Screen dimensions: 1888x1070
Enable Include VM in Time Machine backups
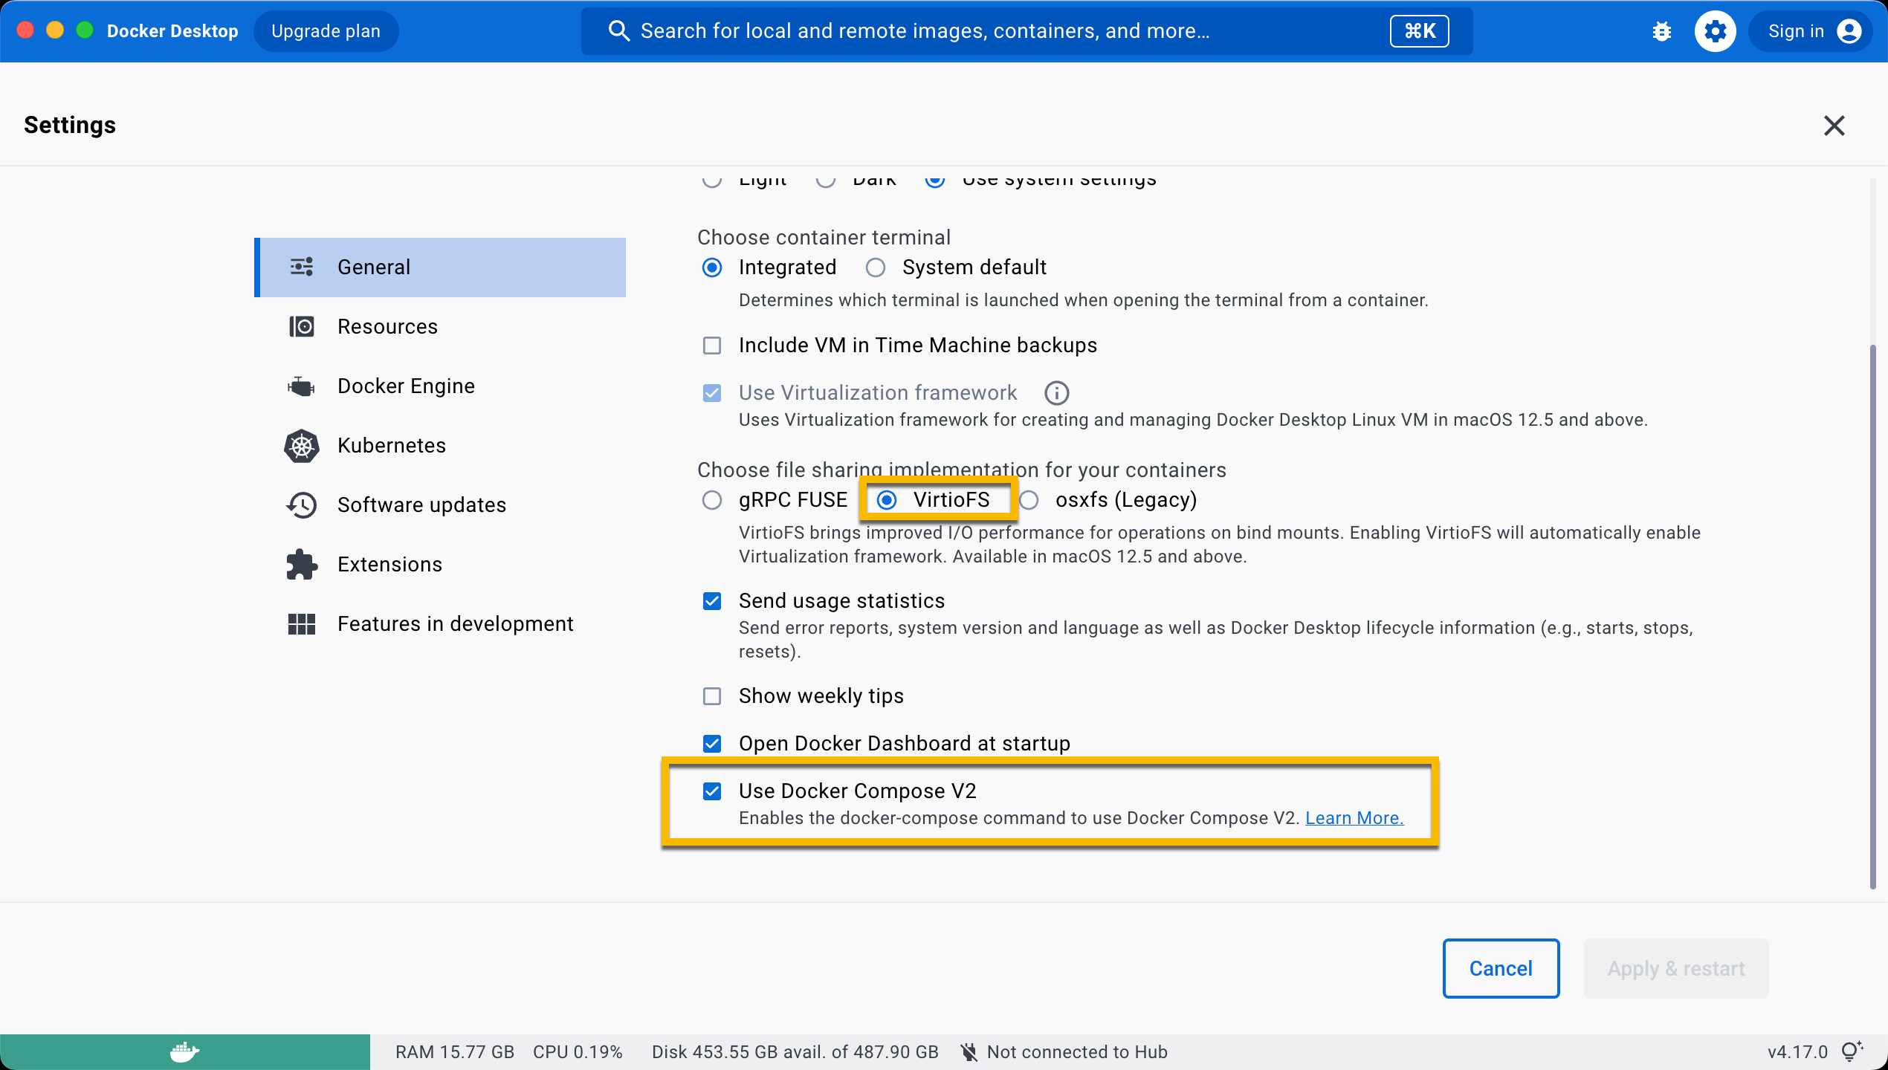[712, 346]
